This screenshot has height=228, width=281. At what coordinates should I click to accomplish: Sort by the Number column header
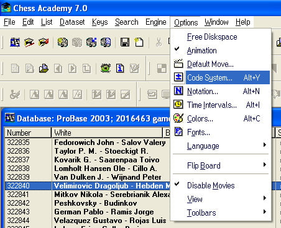point(28,133)
